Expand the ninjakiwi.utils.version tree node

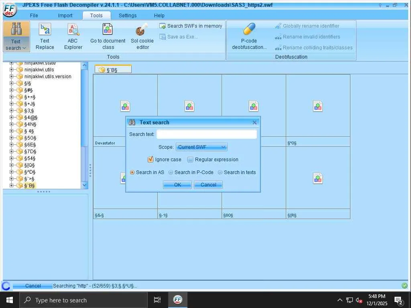point(11,77)
